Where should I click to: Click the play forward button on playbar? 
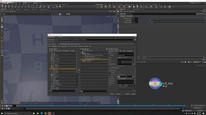pos(9,106)
